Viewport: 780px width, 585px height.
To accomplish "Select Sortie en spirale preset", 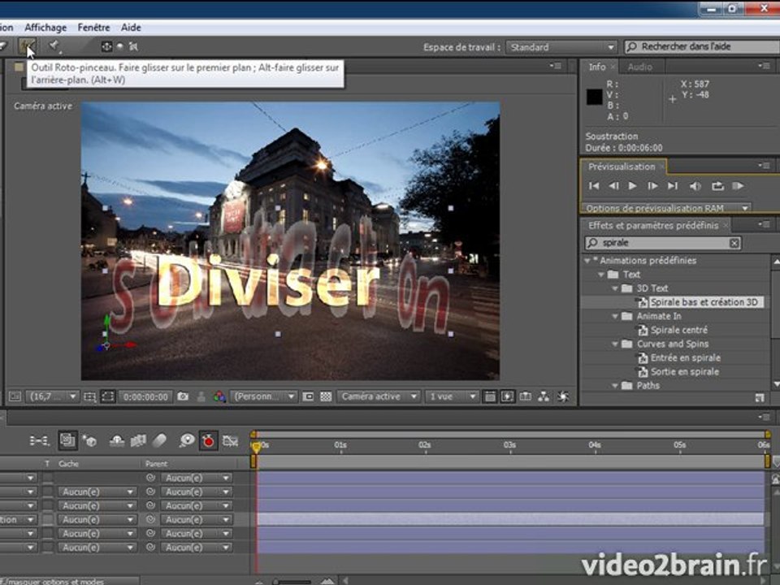I will point(684,371).
